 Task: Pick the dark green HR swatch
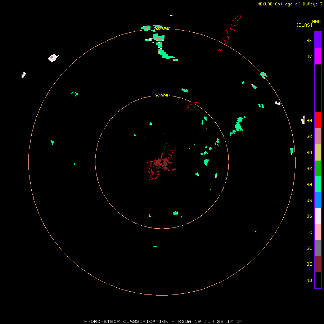pos(318,168)
